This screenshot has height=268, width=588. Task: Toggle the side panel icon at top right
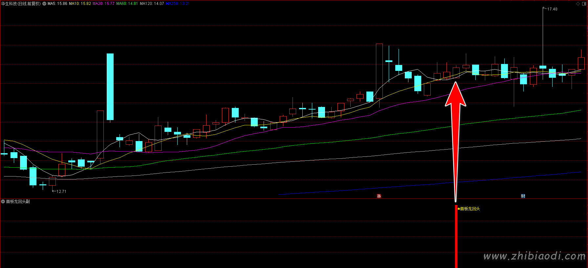(584, 4)
